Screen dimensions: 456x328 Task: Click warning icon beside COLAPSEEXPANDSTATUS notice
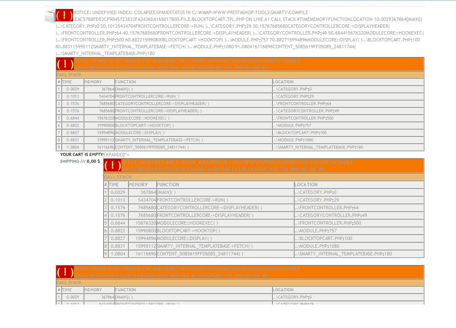pyautogui.click(x=64, y=15)
